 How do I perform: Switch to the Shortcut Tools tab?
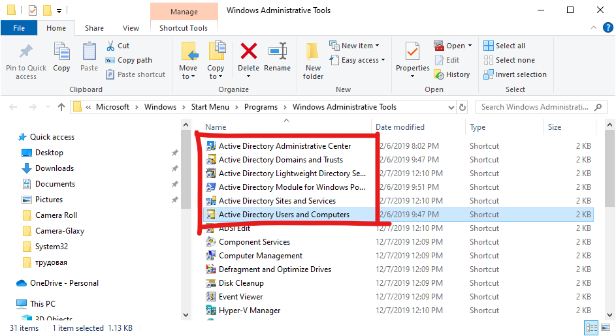pos(184,28)
